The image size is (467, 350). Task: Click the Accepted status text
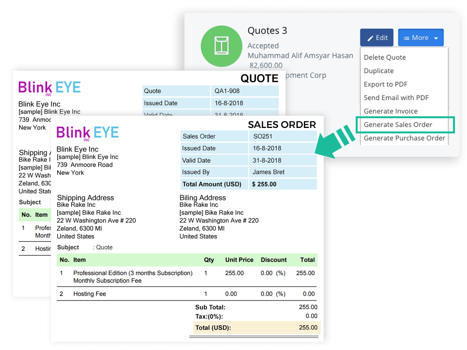pyautogui.click(x=263, y=46)
